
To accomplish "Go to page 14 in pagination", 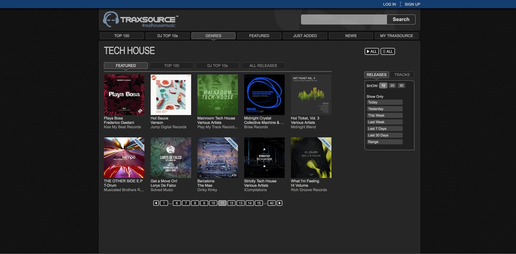I will (x=249, y=203).
